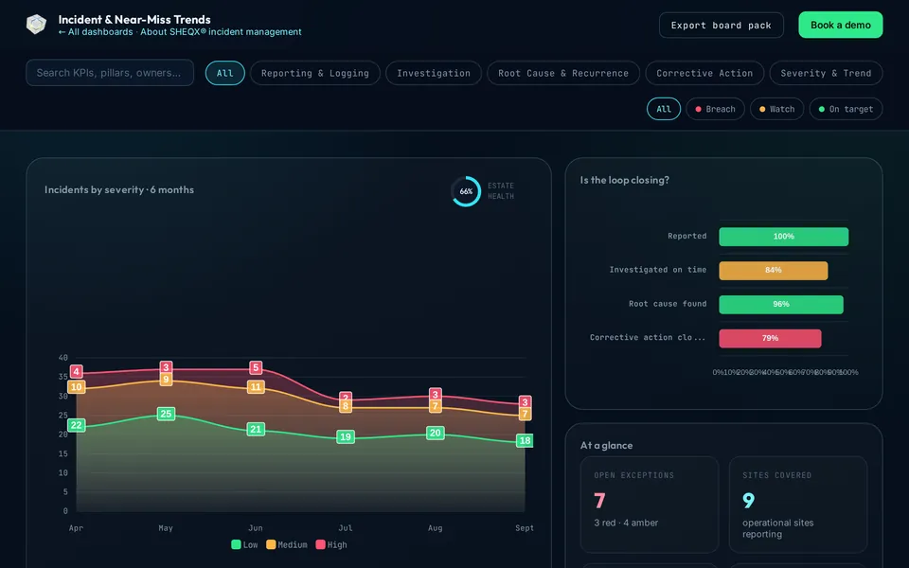Click the April Low data point 22
The width and height of the screenshot is (909, 568).
76,425
